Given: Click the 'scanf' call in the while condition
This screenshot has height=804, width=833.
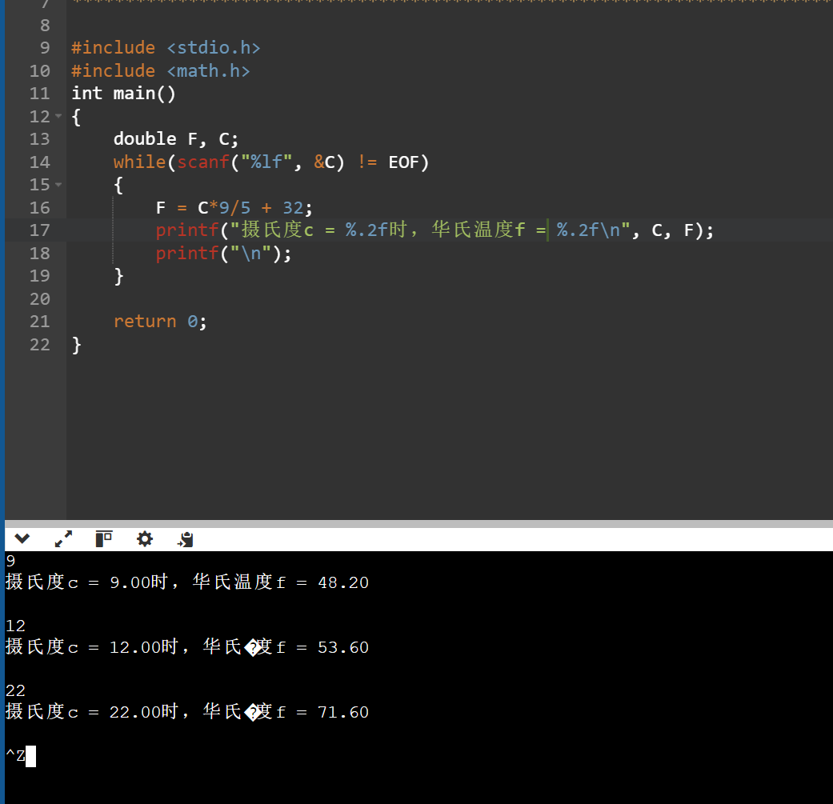Looking at the screenshot, I should (x=202, y=162).
